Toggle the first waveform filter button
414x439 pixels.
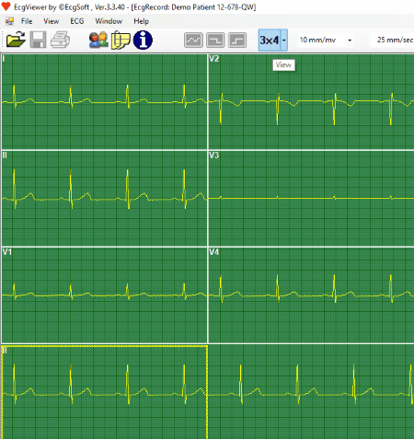[x=193, y=40]
